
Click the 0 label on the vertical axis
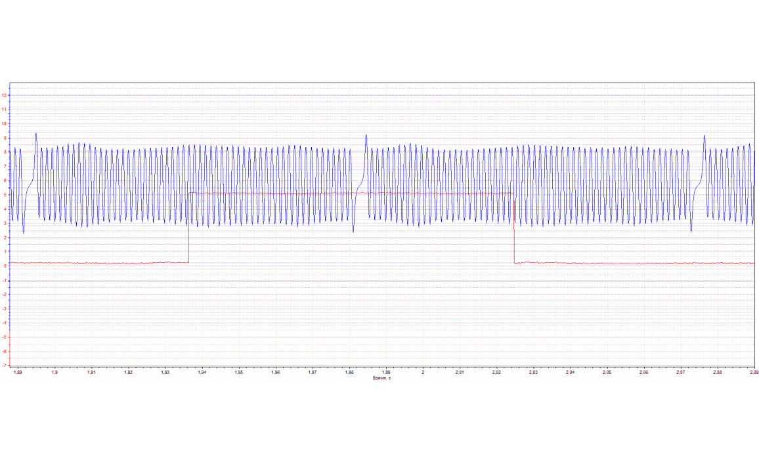point(5,266)
